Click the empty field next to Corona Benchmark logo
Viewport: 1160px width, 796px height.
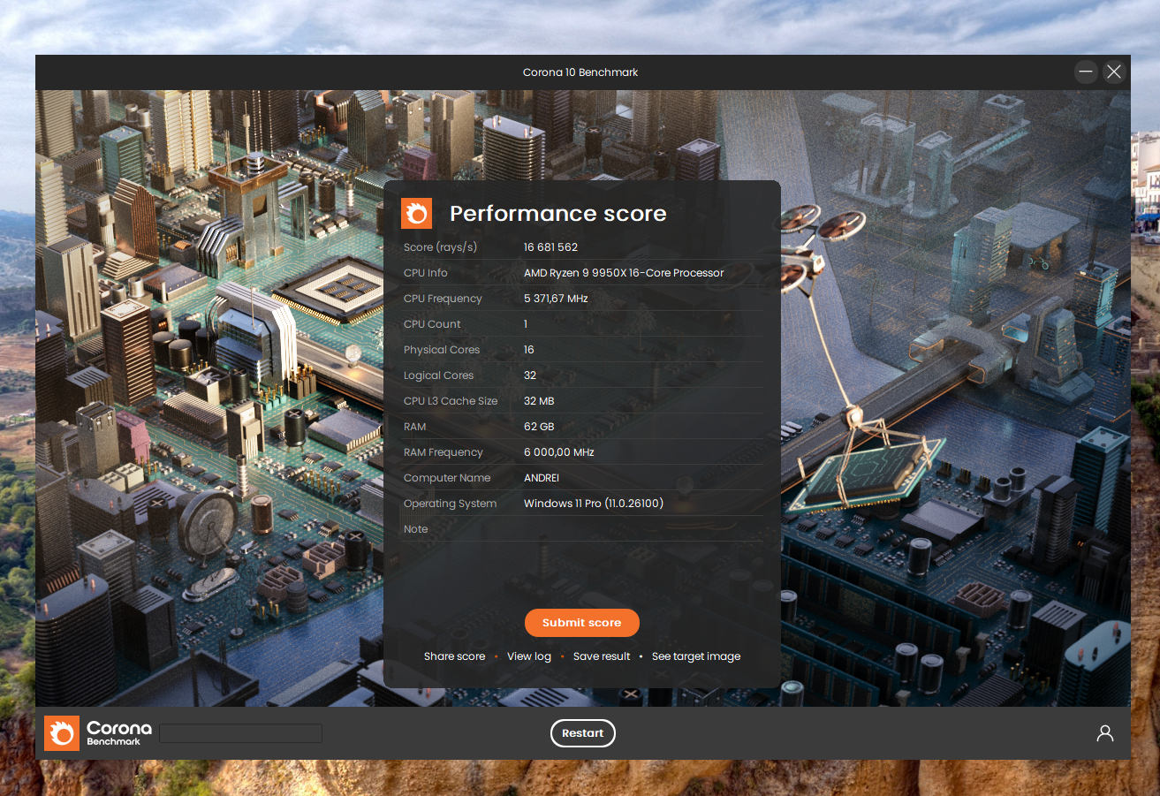[x=240, y=733]
